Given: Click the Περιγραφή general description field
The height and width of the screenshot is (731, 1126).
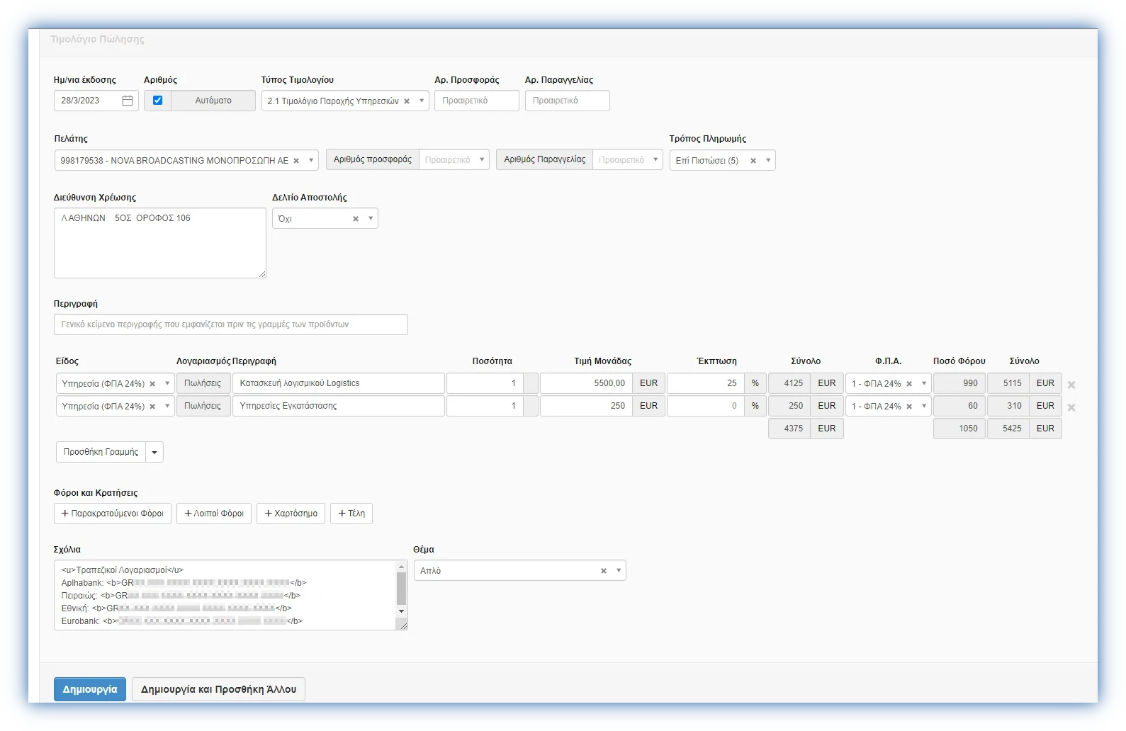Looking at the screenshot, I should pos(230,324).
